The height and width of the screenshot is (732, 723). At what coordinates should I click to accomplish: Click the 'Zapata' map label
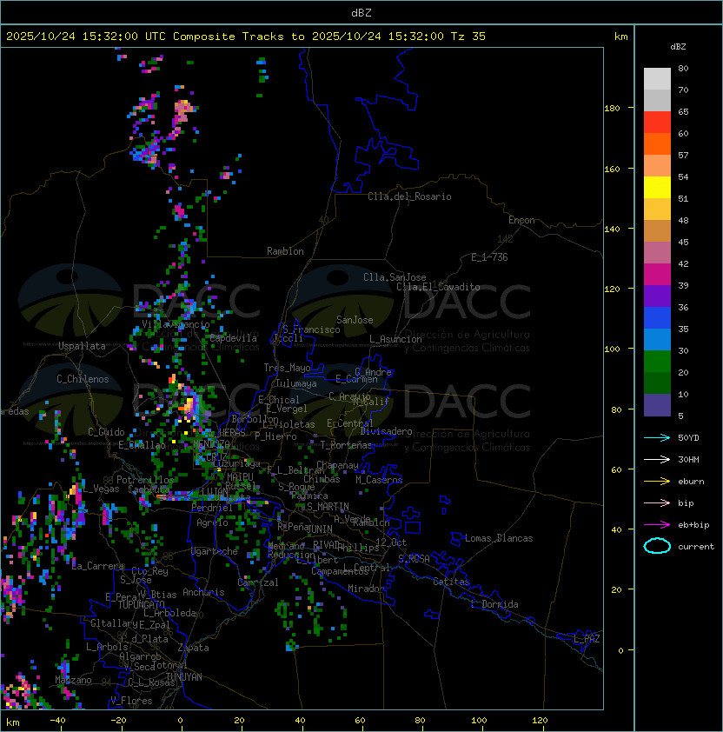pyautogui.click(x=193, y=648)
